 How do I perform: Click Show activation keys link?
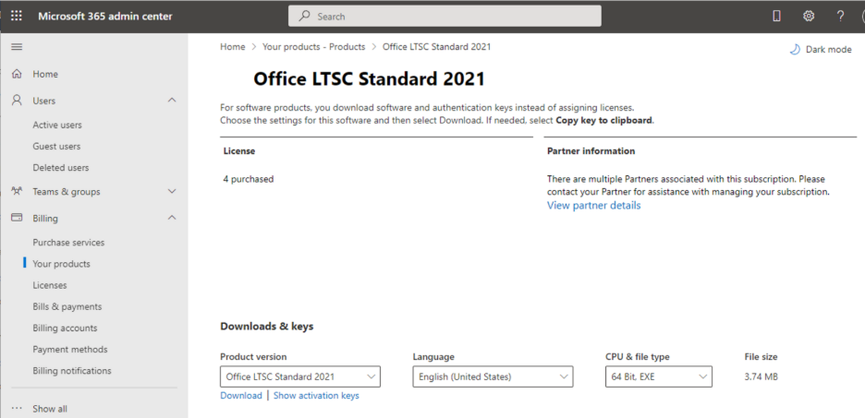316,396
